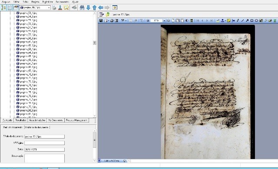Click the blue left arrow back icon

point(101,8)
